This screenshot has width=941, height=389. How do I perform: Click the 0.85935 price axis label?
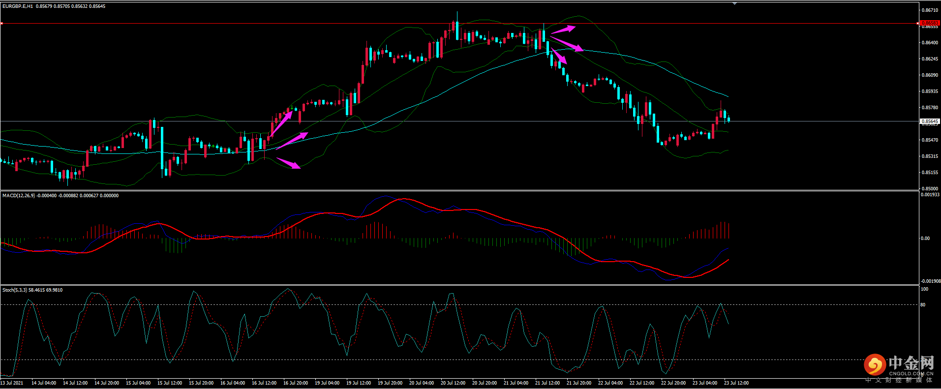(x=930, y=91)
